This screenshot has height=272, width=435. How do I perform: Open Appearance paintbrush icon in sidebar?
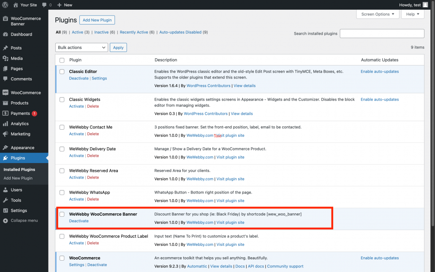(x=5, y=148)
